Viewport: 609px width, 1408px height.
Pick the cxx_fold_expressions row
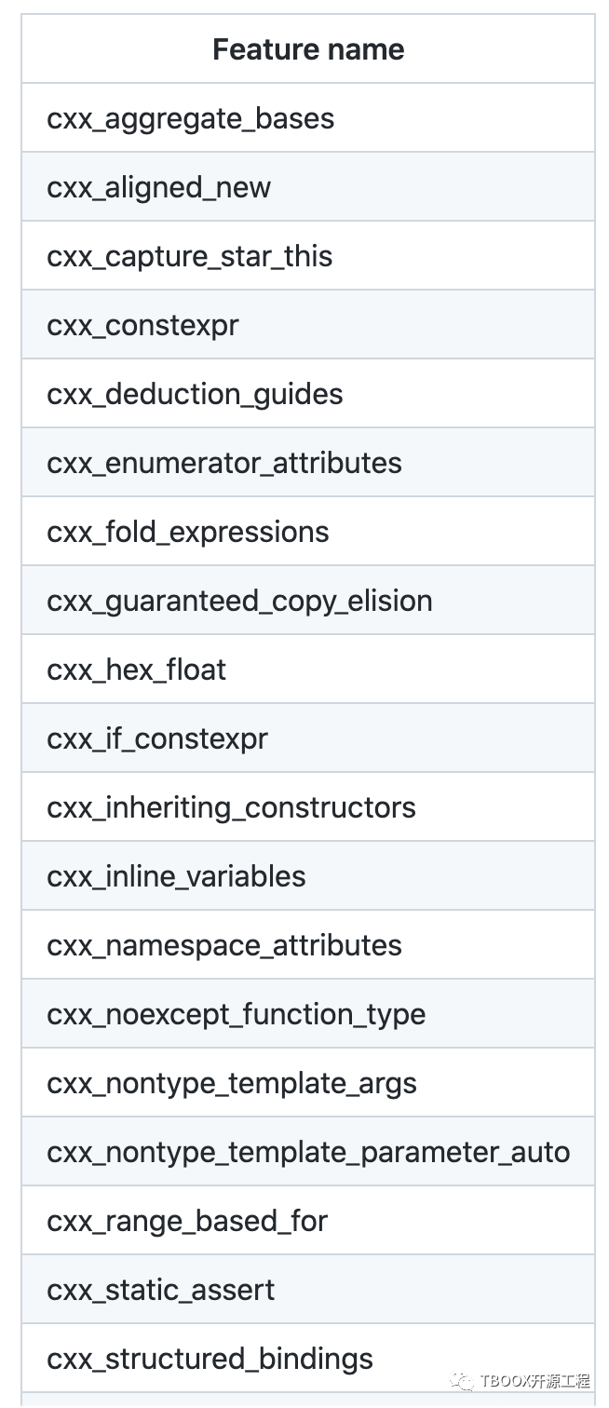pos(308,531)
